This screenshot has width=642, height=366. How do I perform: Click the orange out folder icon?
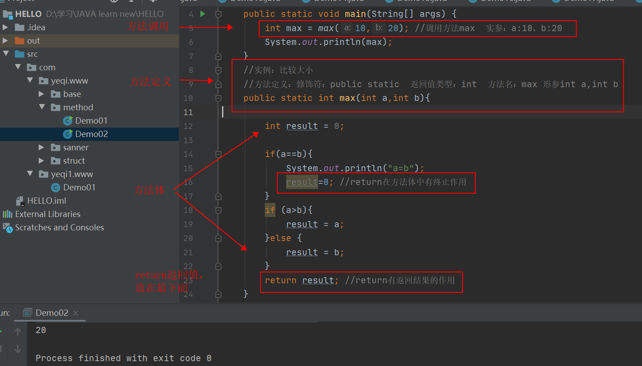pyautogui.click(x=19, y=40)
